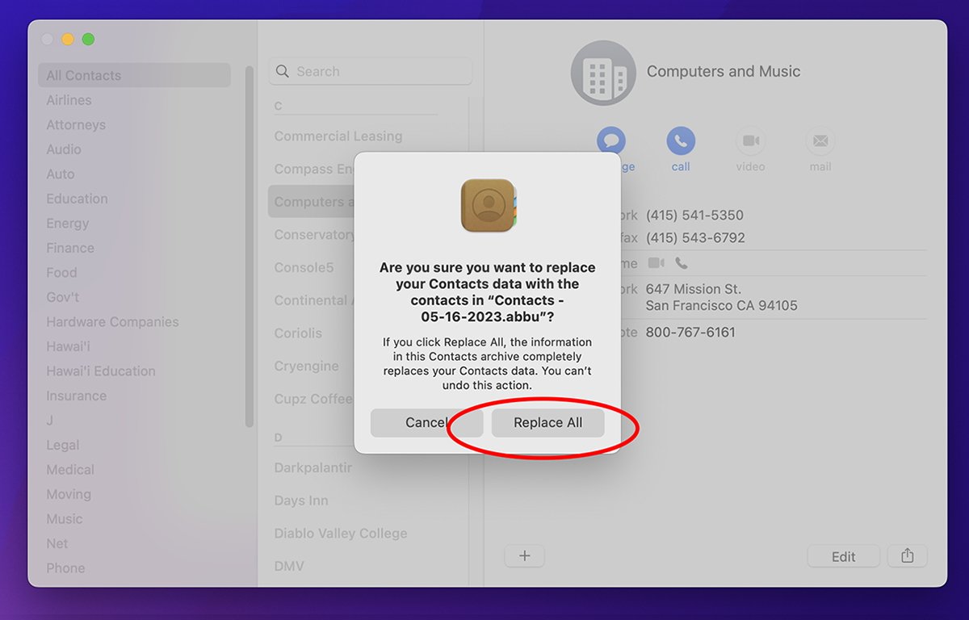The width and height of the screenshot is (969, 620).
Task: Click the yellow minimize window button
Action: (x=68, y=39)
